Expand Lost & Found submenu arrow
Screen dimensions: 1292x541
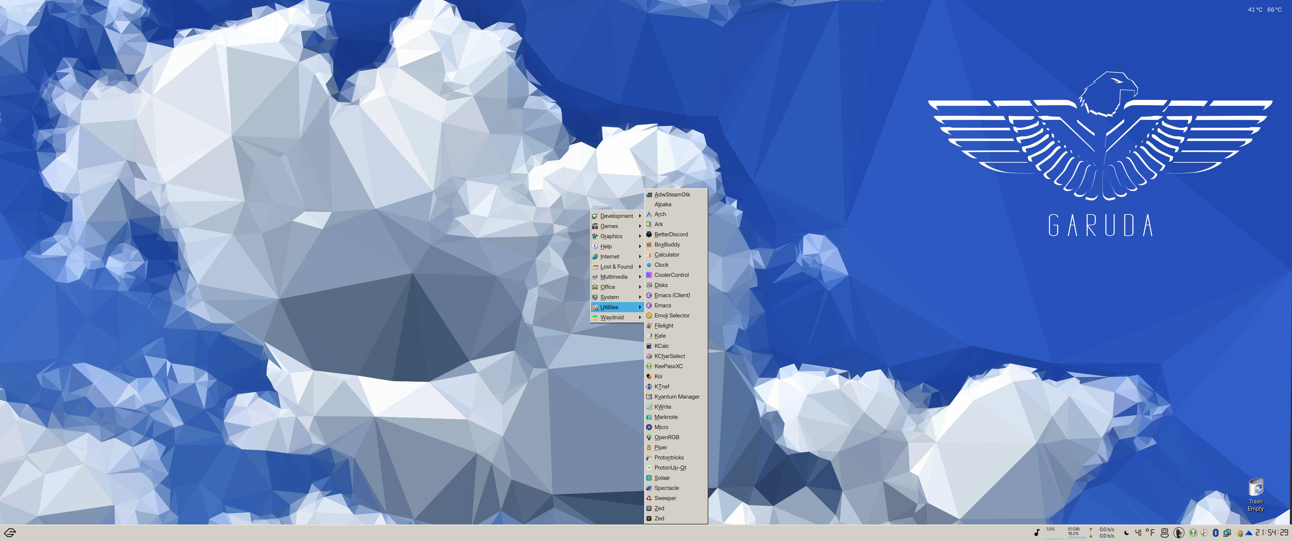(640, 267)
